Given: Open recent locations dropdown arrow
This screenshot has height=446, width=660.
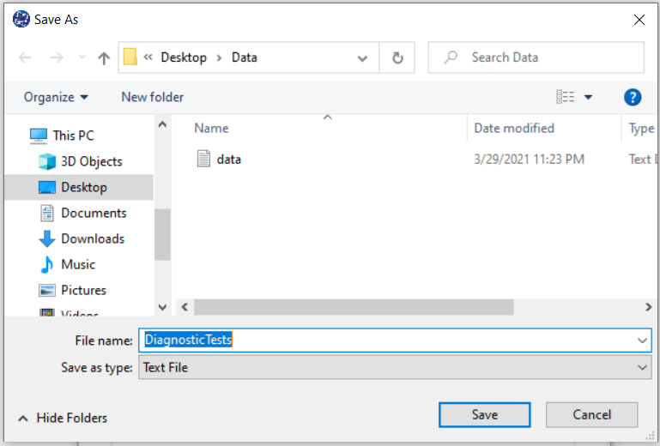Looking at the screenshot, I should (x=82, y=57).
